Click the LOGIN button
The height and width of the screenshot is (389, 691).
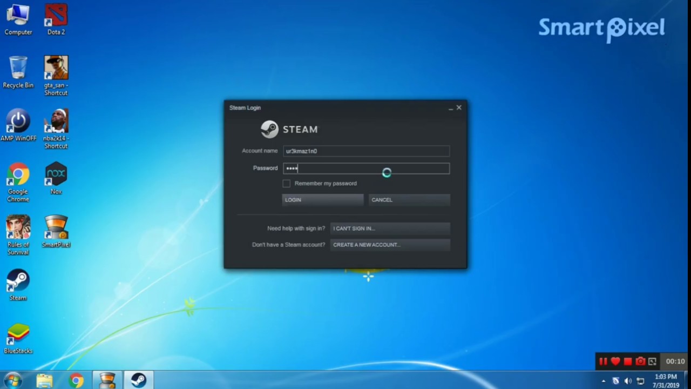[323, 200]
